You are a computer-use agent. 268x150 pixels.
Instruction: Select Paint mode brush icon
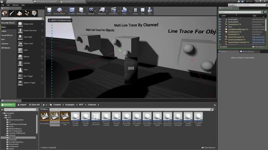[x=12, y=13]
